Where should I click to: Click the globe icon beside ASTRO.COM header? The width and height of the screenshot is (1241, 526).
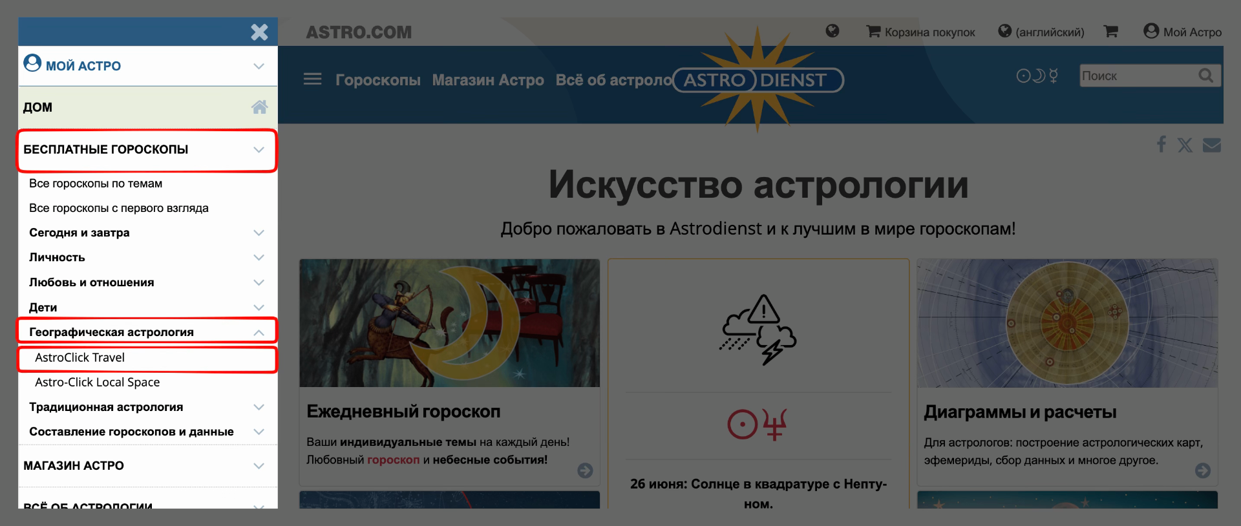[833, 30]
